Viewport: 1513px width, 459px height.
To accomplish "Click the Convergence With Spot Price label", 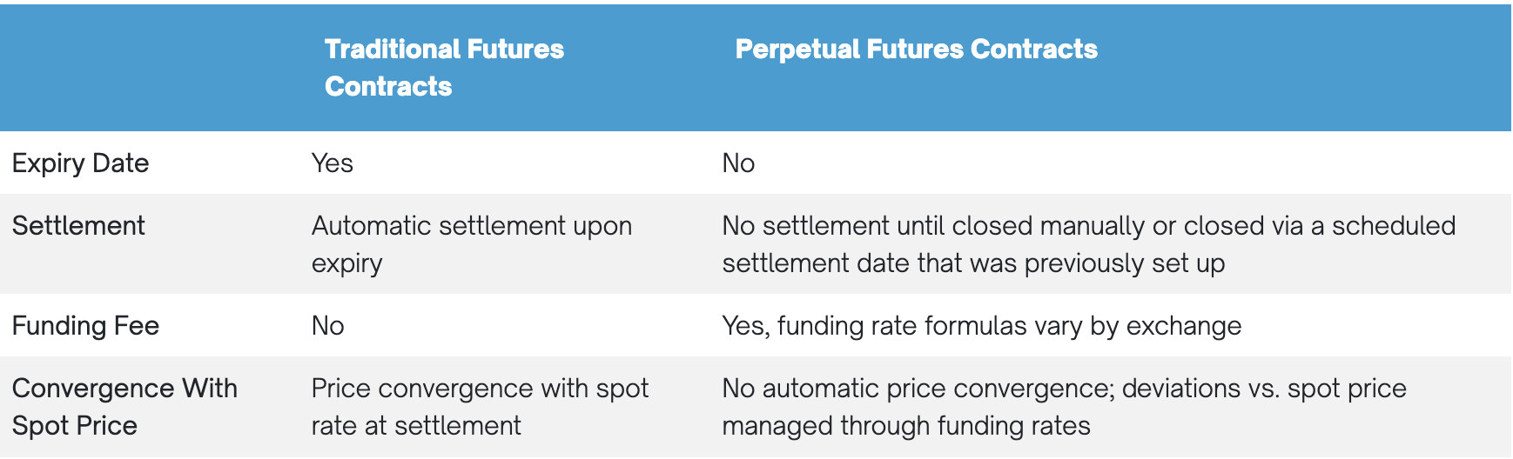I will point(124,407).
